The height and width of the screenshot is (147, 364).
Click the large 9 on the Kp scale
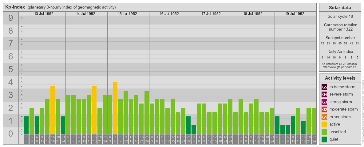tap(11, 18)
